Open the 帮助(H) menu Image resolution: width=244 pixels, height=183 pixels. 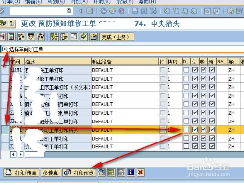tap(147, 2)
